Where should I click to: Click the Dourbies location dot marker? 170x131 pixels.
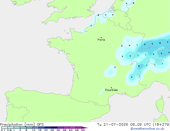tap(111, 88)
